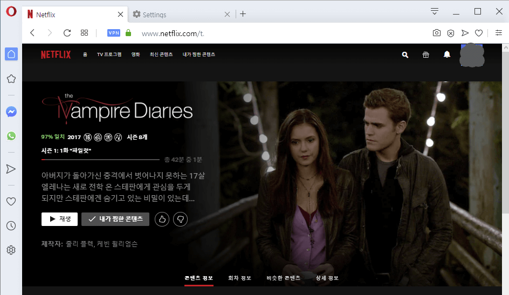Open 상세 정보 tab

pyautogui.click(x=327, y=278)
